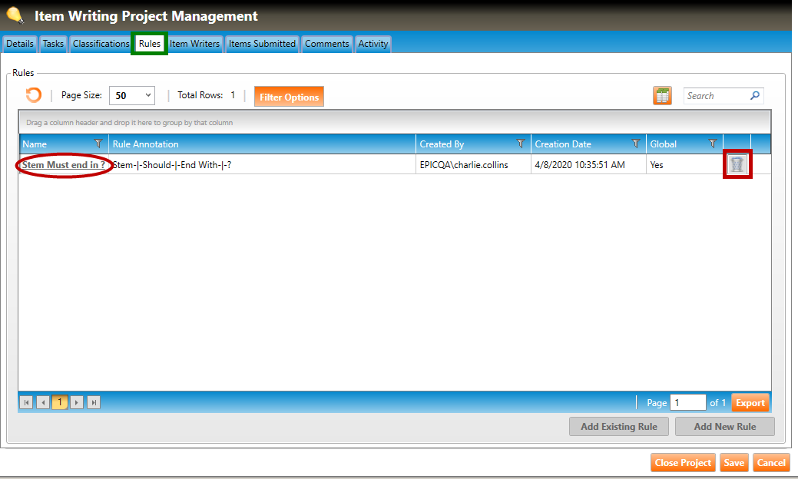
Task: Open the 'Stem Must end in ?' rule link
Action: pyautogui.click(x=64, y=164)
